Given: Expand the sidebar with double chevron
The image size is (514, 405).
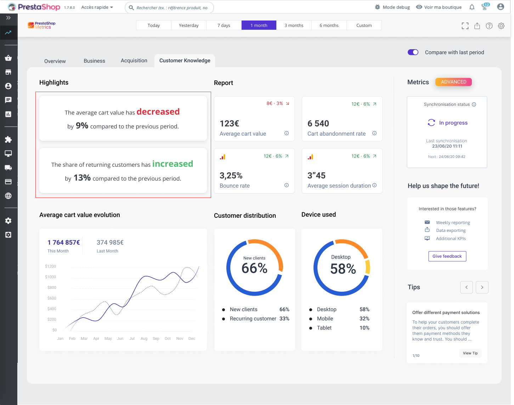Looking at the screenshot, I should 9,18.
